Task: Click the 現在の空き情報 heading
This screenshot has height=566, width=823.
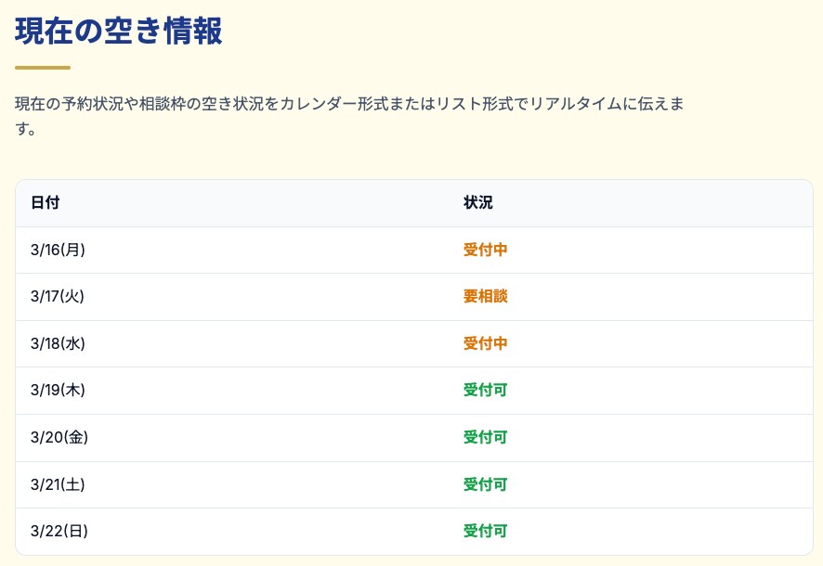Action: (119, 32)
